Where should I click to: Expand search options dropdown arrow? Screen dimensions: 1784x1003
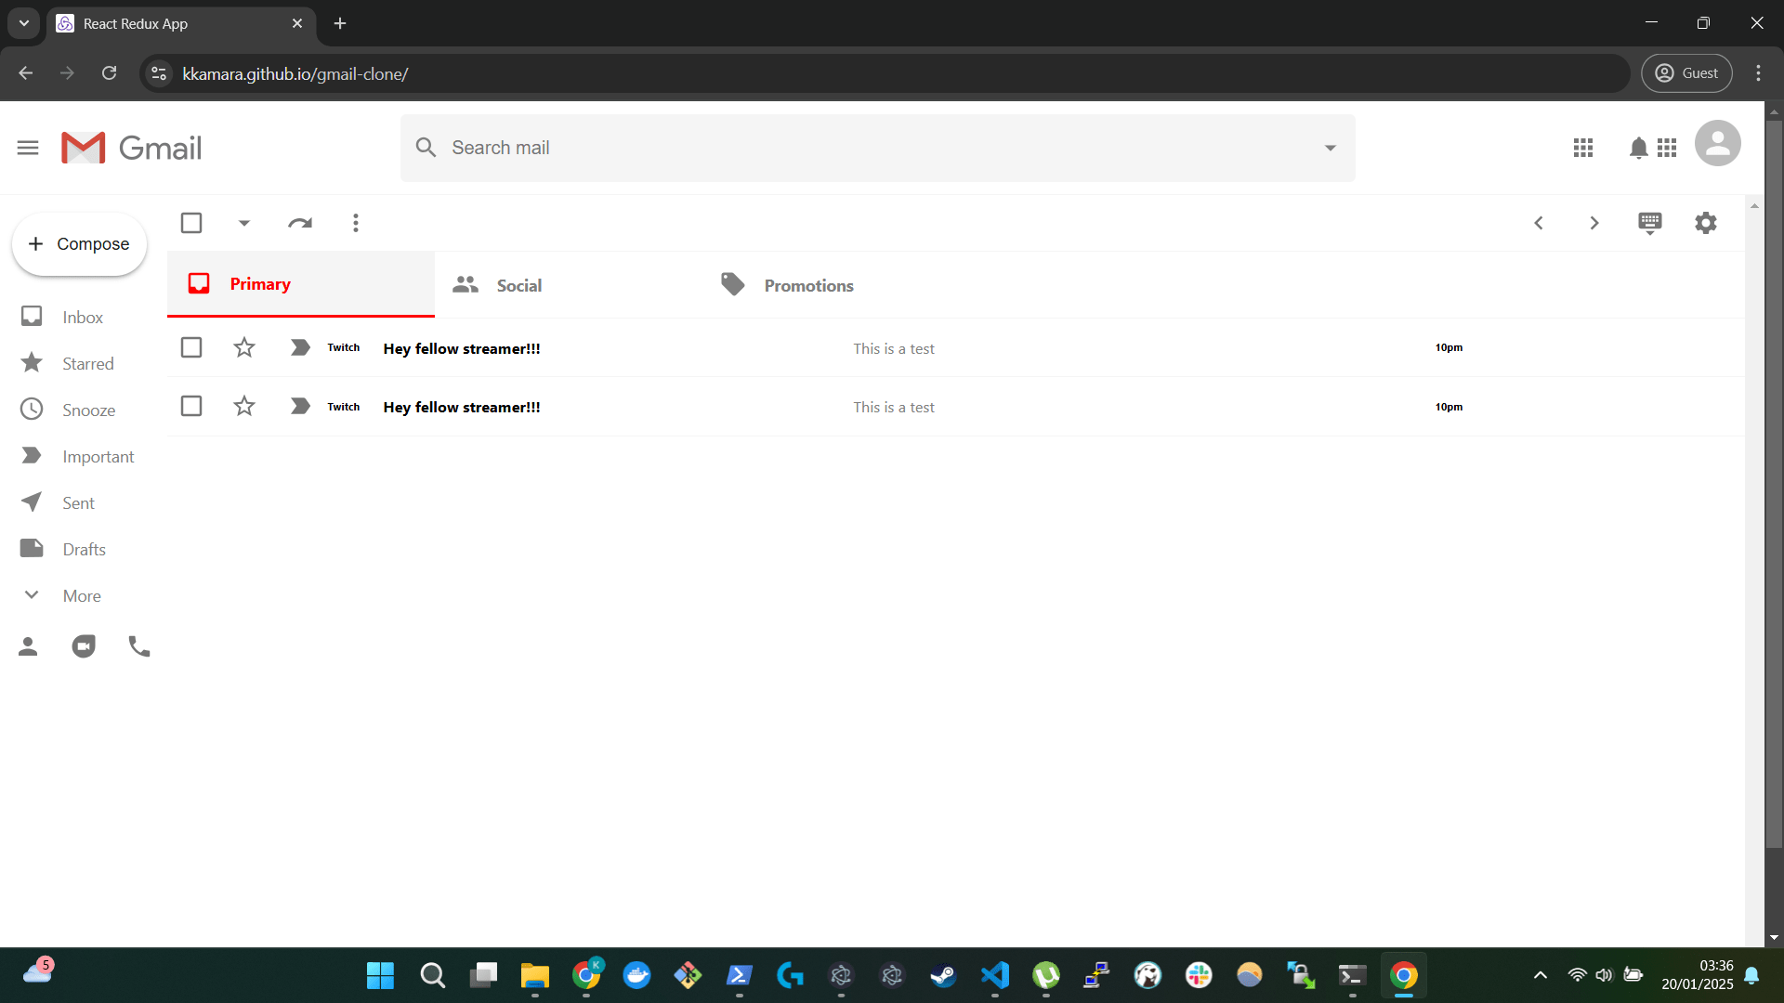tap(1330, 148)
